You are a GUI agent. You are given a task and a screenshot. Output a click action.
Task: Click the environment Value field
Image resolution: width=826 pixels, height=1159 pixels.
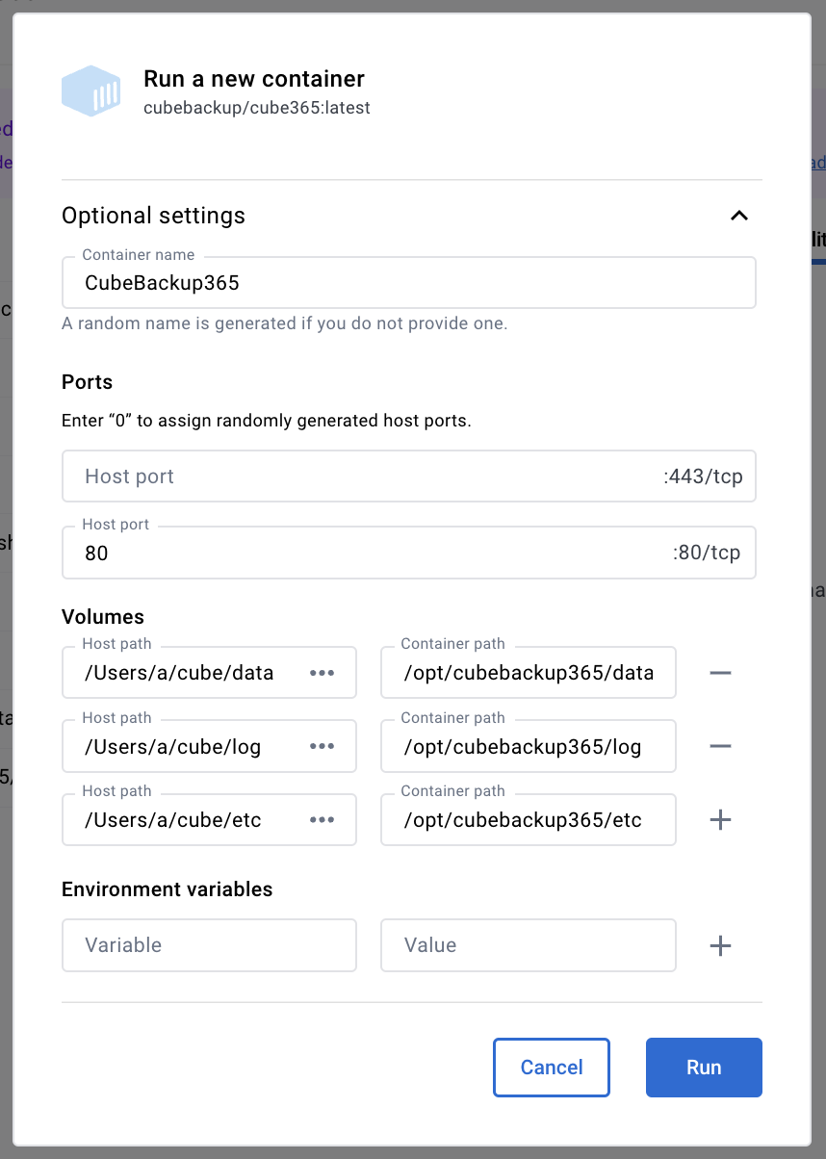529,945
